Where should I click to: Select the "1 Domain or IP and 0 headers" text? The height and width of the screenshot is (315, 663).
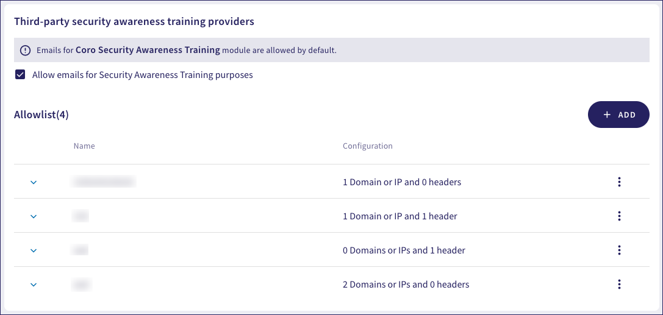[x=402, y=182]
